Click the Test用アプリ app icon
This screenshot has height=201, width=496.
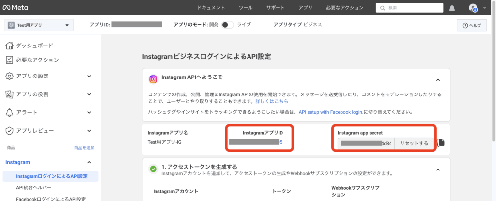[12, 25]
